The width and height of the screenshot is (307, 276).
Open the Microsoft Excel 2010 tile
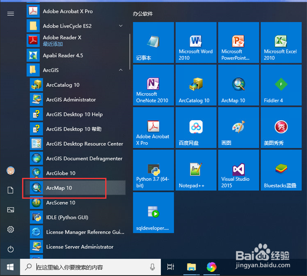(281, 42)
